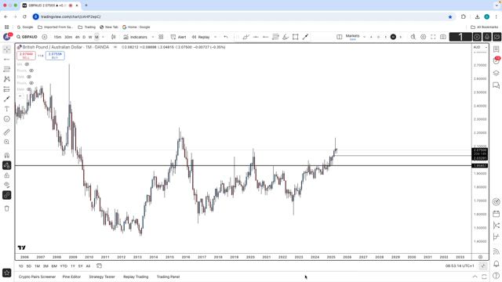Viewport: 502px width, 282px height.
Task: Enter fullscreen chart mode
Action: [433, 37]
